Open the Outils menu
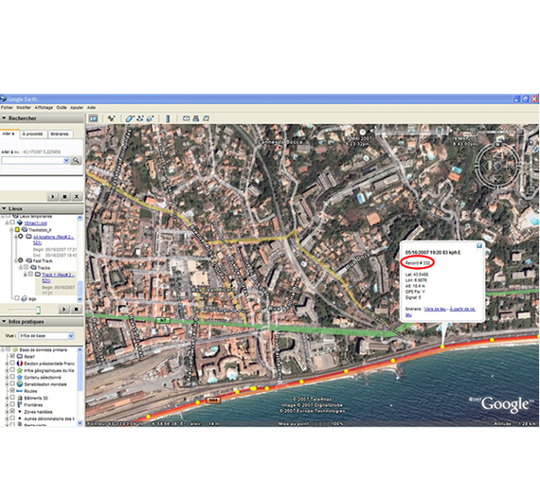 (x=62, y=108)
